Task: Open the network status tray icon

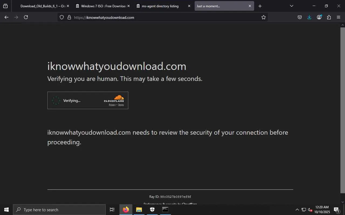Action: [x=304, y=210]
